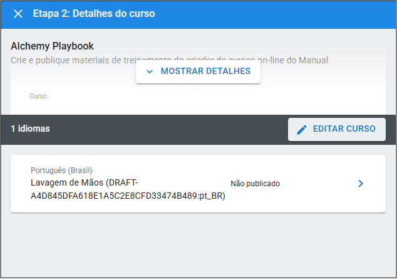Click the "Etapa 2: Detalhes do curso" title

click(94, 14)
